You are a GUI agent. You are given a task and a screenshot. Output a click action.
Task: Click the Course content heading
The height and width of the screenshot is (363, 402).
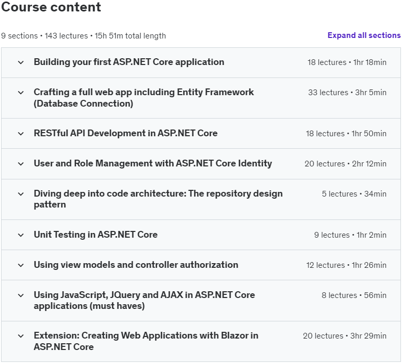[51, 7]
